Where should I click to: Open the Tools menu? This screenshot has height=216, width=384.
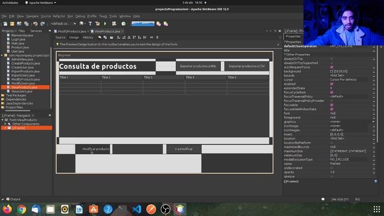click(x=113, y=16)
